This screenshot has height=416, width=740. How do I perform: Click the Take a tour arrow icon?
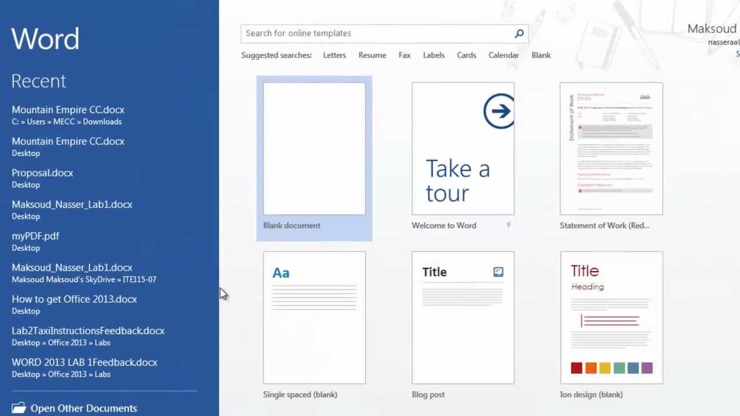pyautogui.click(x=498, y=110)
